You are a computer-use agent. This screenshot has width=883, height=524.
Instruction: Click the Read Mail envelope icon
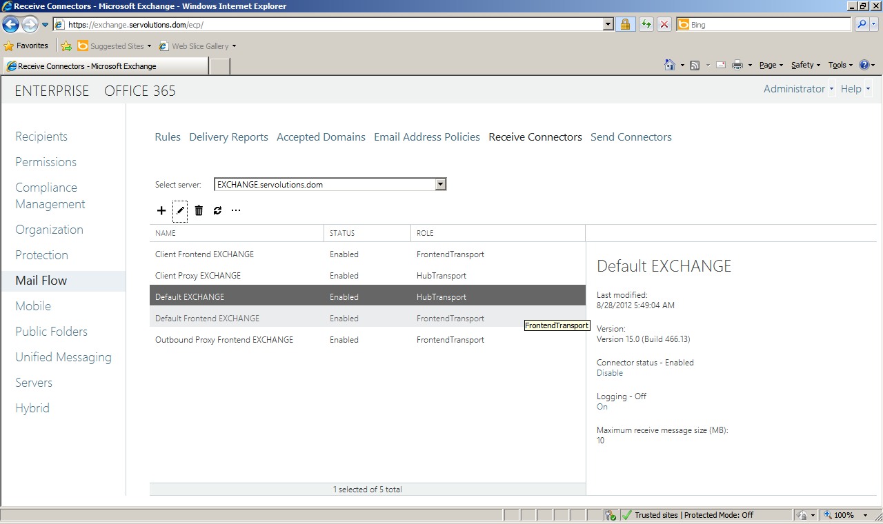pos(721,65)
